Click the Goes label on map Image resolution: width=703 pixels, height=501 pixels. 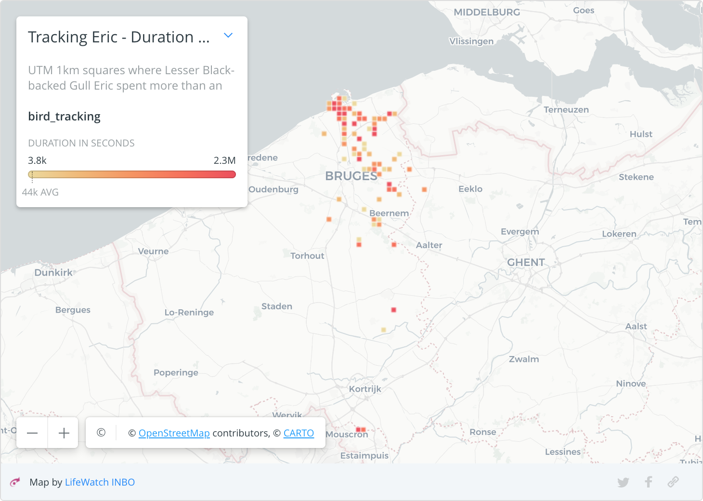click(584, 11)
